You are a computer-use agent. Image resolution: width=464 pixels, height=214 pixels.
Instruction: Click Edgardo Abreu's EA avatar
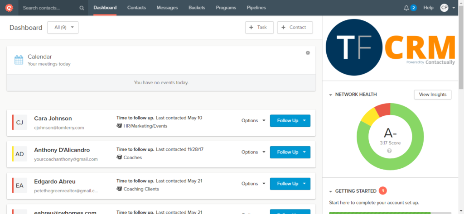click(19, 185)
